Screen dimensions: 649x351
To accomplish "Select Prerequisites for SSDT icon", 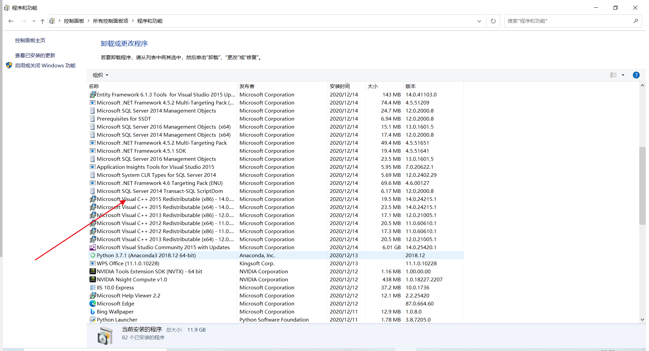I will click(93, 119).
